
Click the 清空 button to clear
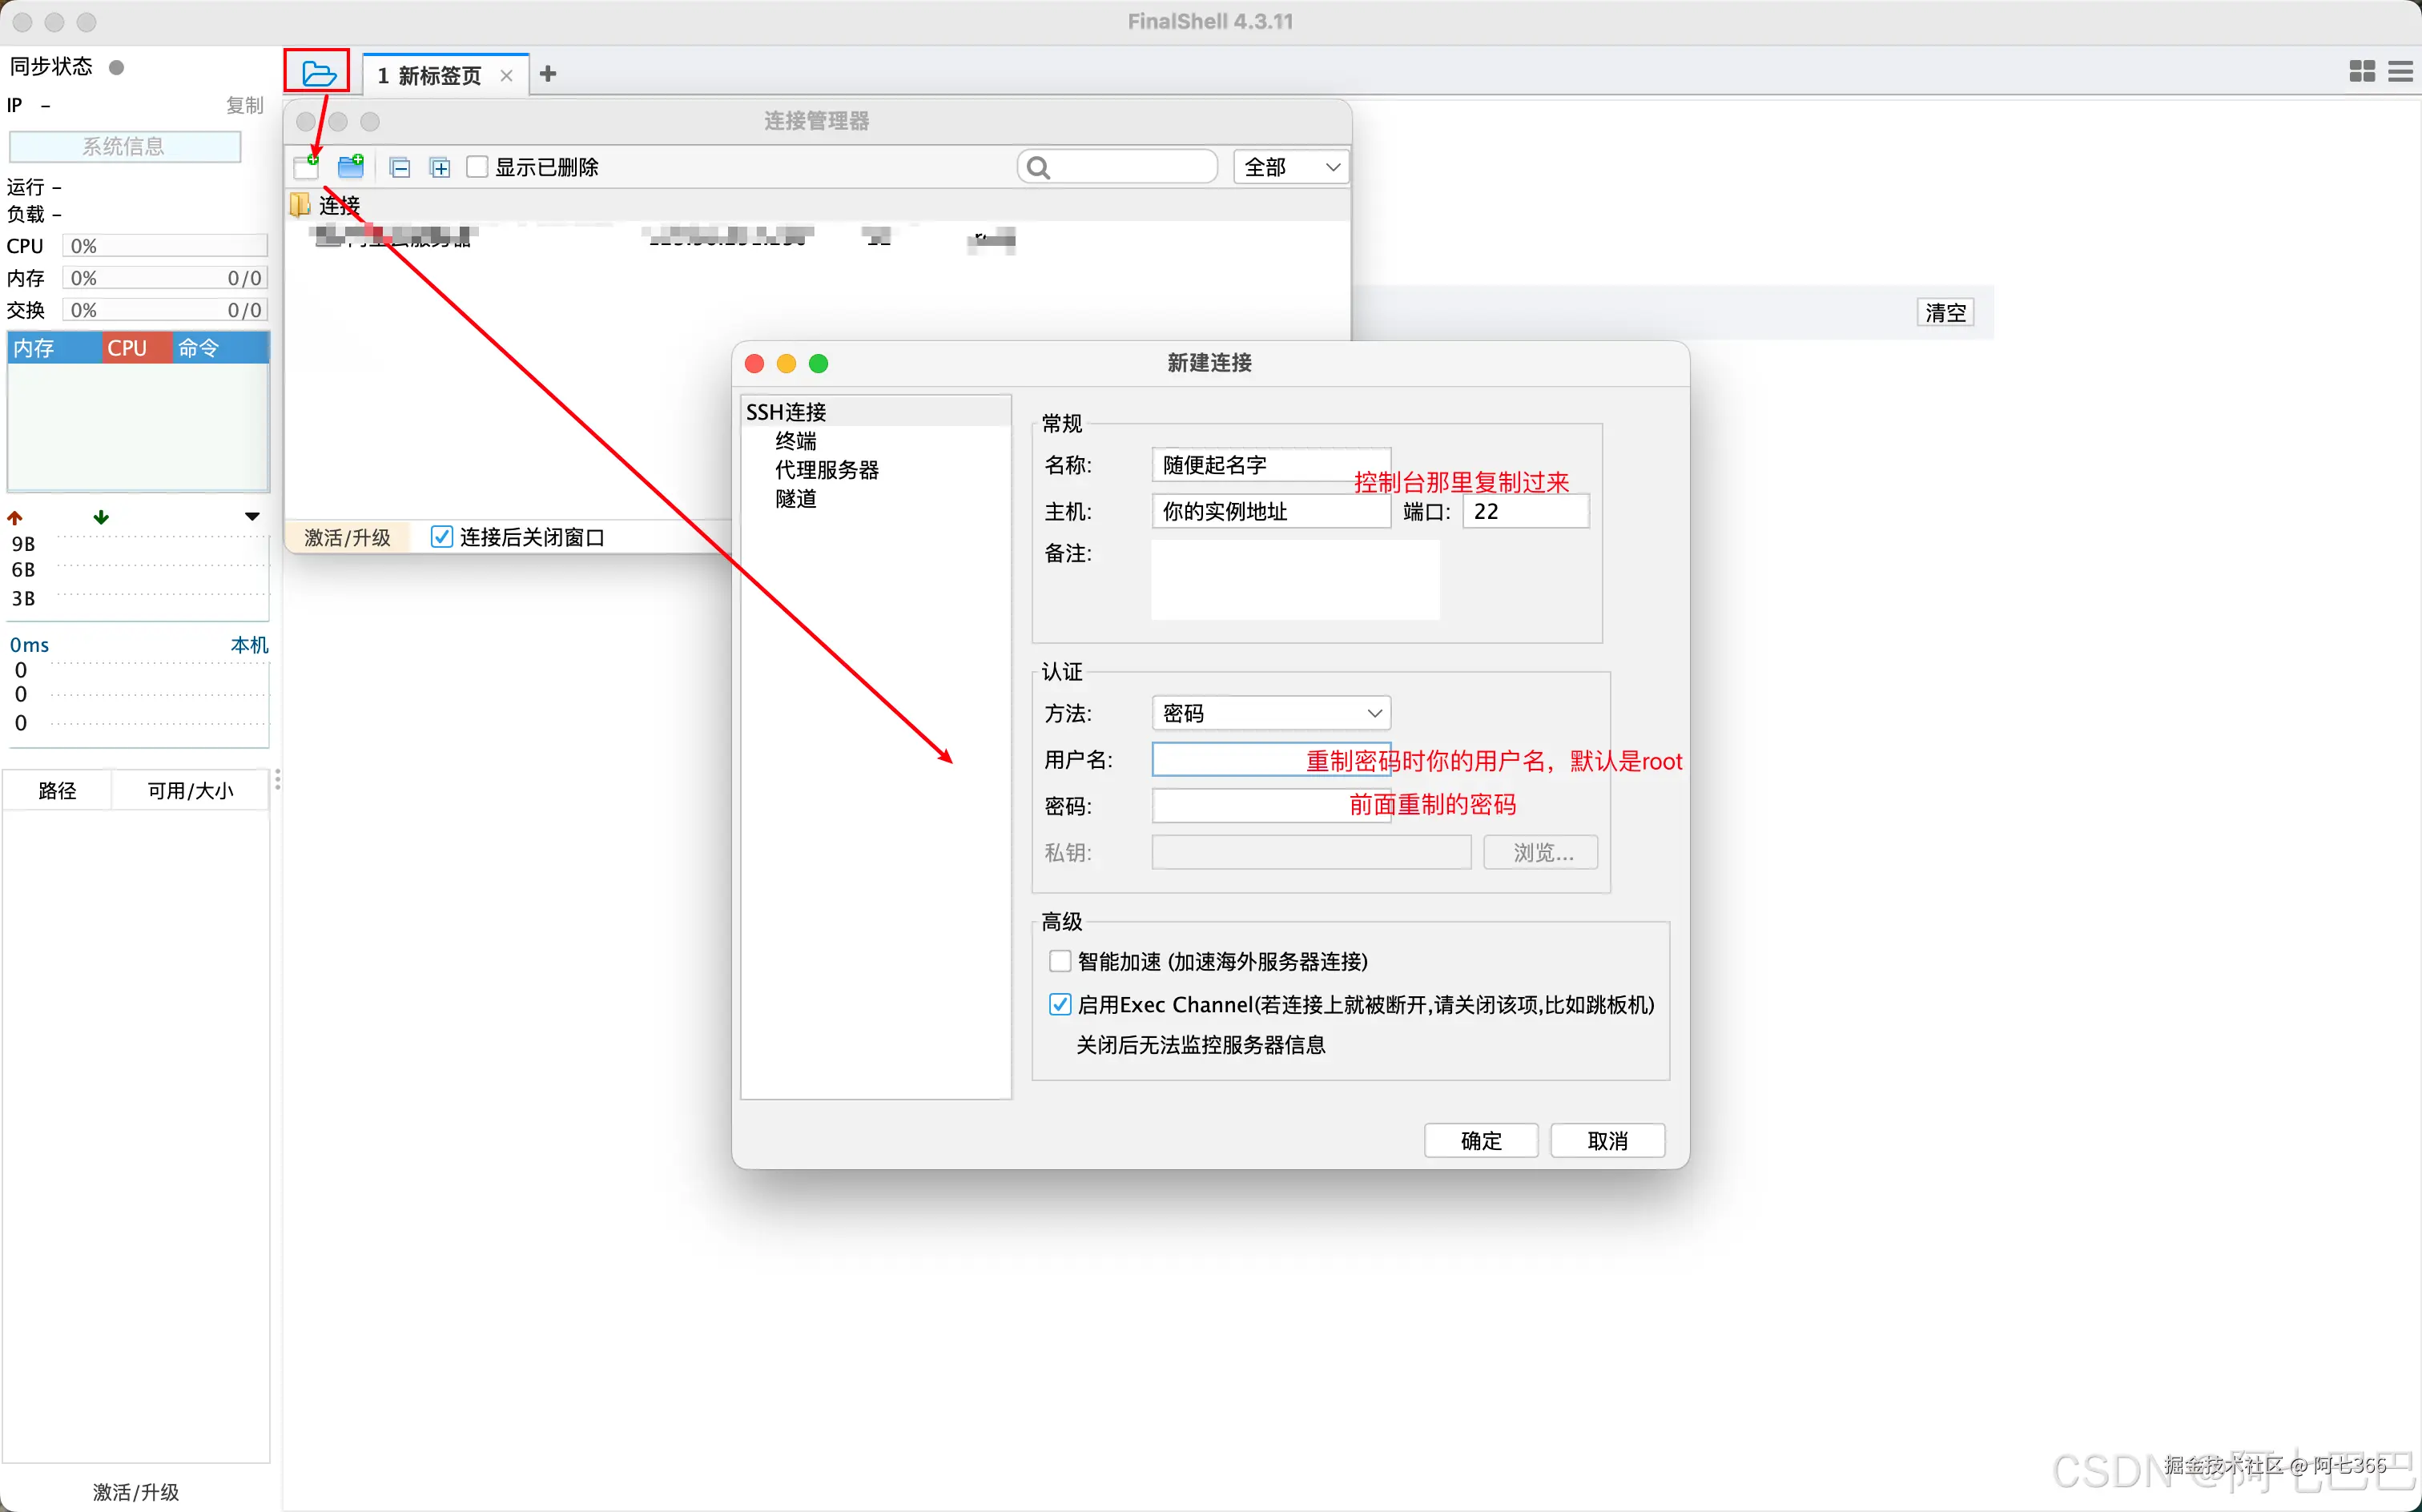pos(1944,312)
